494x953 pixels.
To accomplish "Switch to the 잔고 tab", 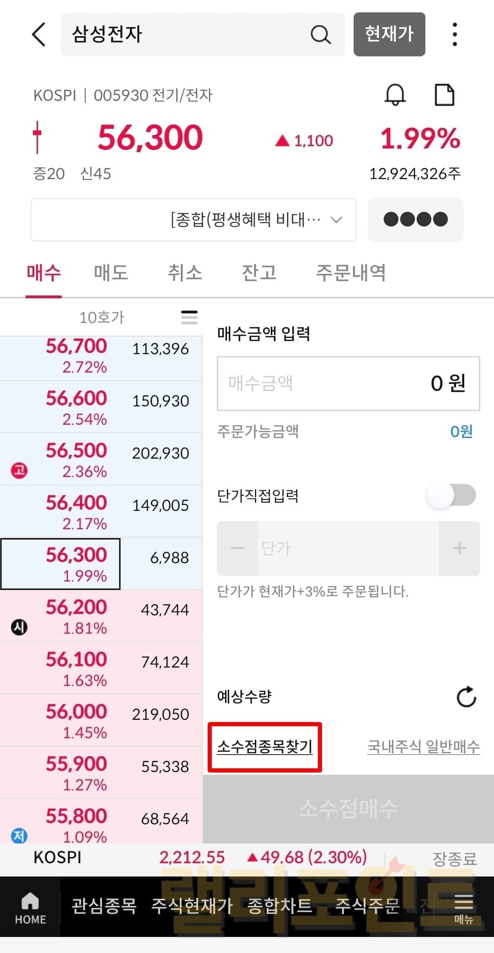I will pos(259,273).
